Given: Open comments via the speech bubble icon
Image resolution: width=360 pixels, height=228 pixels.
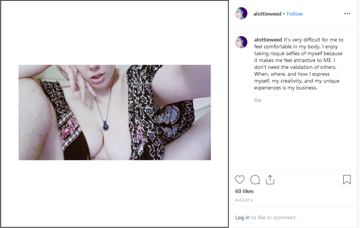Looking at the screenshot, I should tap(255, 180).
